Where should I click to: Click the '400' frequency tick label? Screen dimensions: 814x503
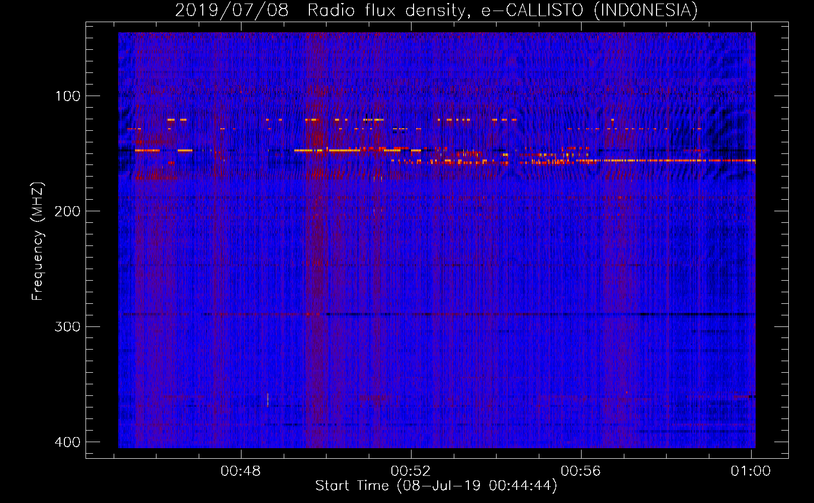pyautogui.click(x=67, y=442)
